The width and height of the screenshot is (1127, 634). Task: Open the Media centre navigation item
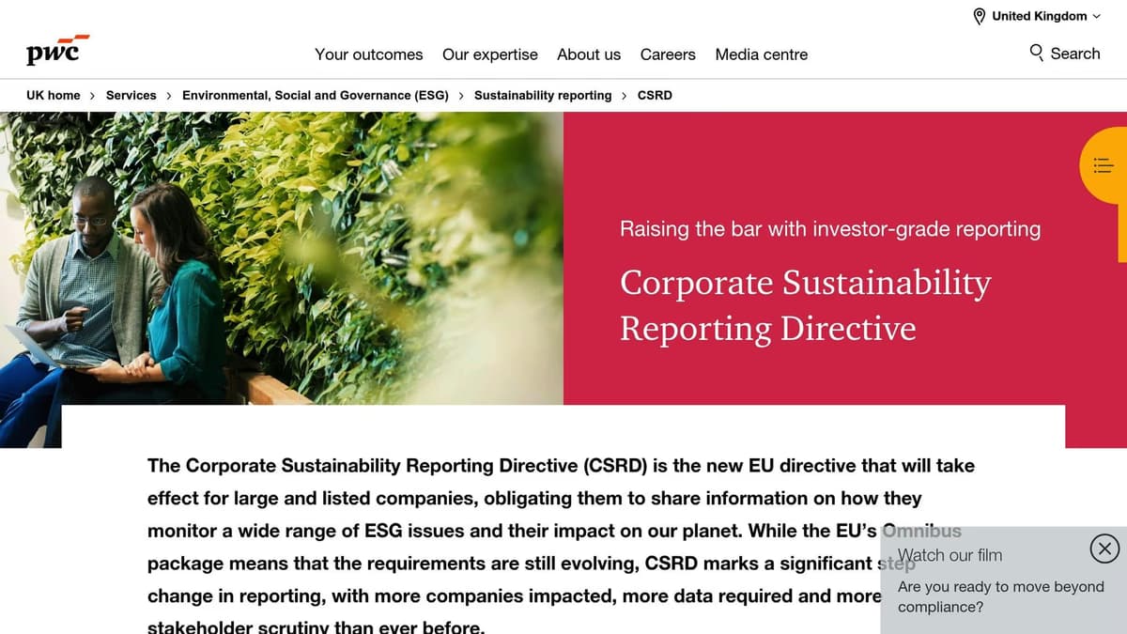[x=761, y=54]
